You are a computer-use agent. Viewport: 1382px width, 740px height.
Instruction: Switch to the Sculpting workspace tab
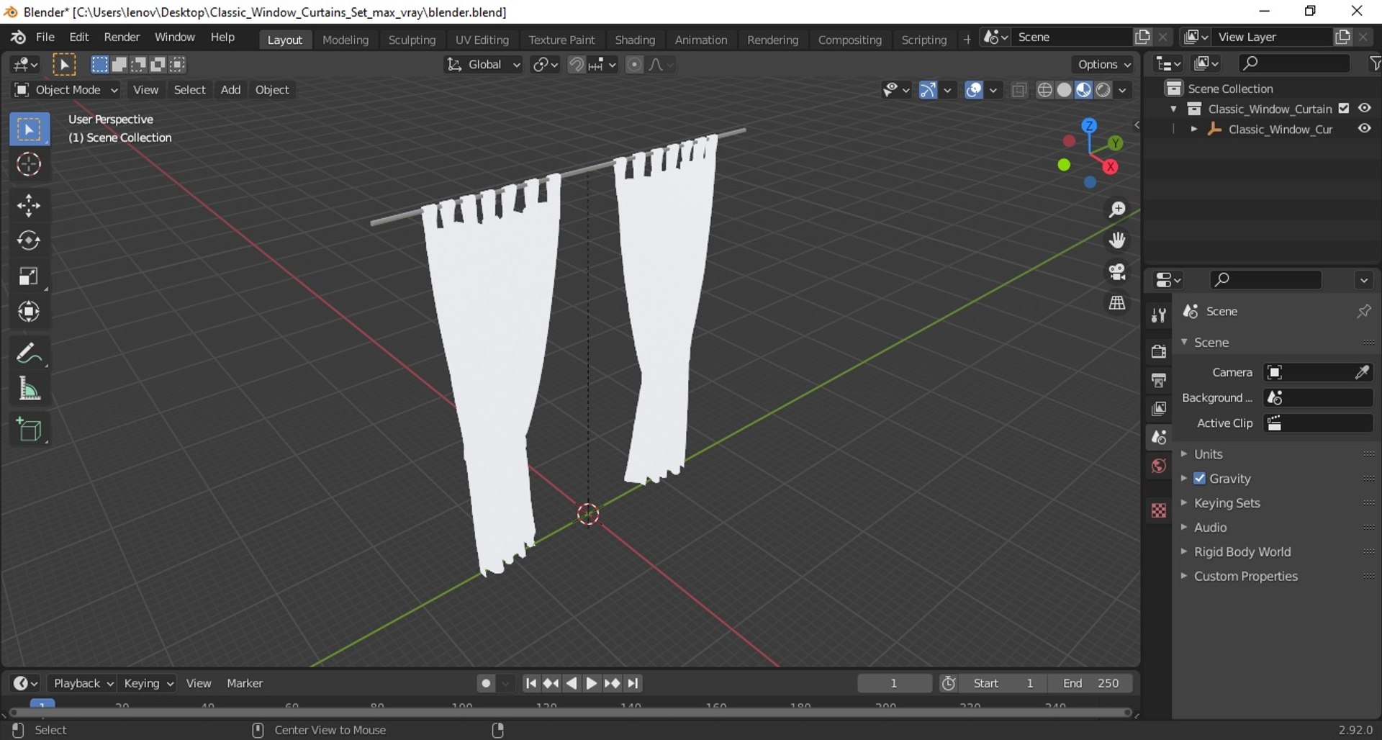click(x=412, y=40)
